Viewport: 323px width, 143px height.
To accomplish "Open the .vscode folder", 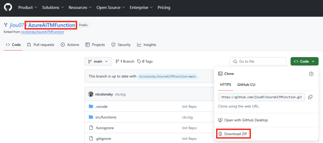I will point(101,106).
